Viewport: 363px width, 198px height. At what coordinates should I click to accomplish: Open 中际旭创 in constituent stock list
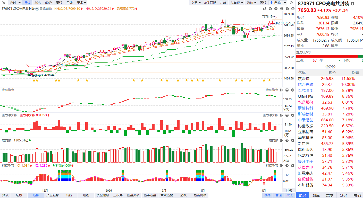pos(306,120)
